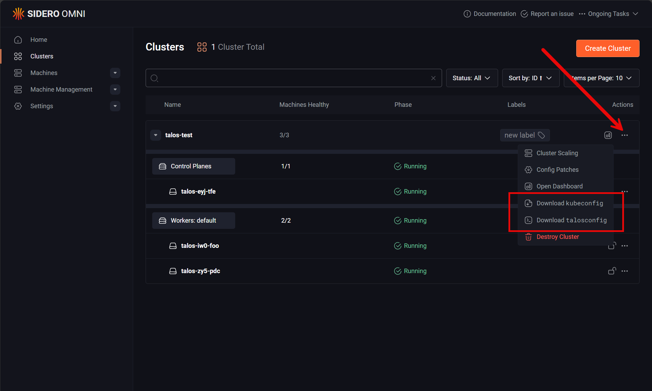
Task: Open Machine Management from the sidebar
Action: coord(18,89)
